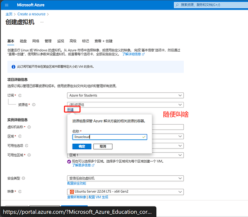Open the 查看 + 创建 tab
This screenshot has height=217, width=248.
[x=104, y=41]
